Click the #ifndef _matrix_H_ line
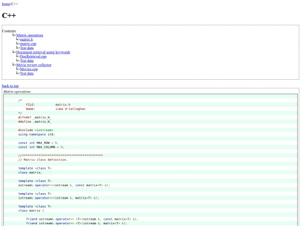The image size is (301, 226). coord(35,117)
